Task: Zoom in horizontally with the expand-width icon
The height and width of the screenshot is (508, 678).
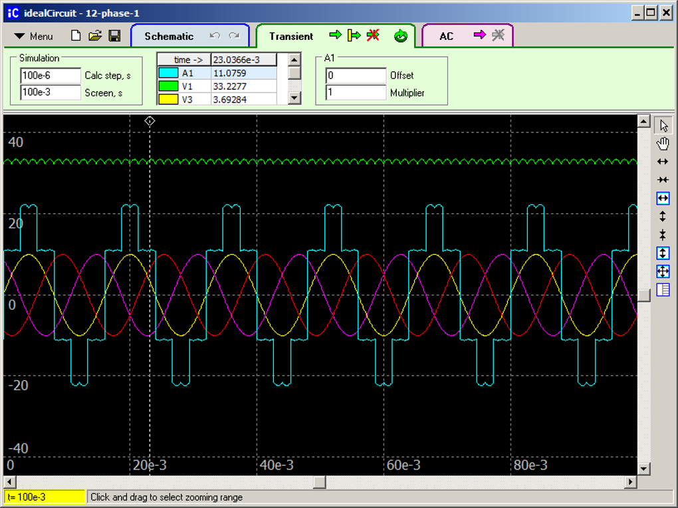Action: click(663, 161)
